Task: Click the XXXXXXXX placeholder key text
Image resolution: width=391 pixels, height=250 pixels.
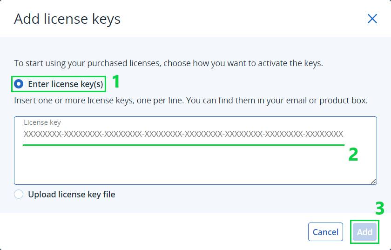Action: [183, 134]
